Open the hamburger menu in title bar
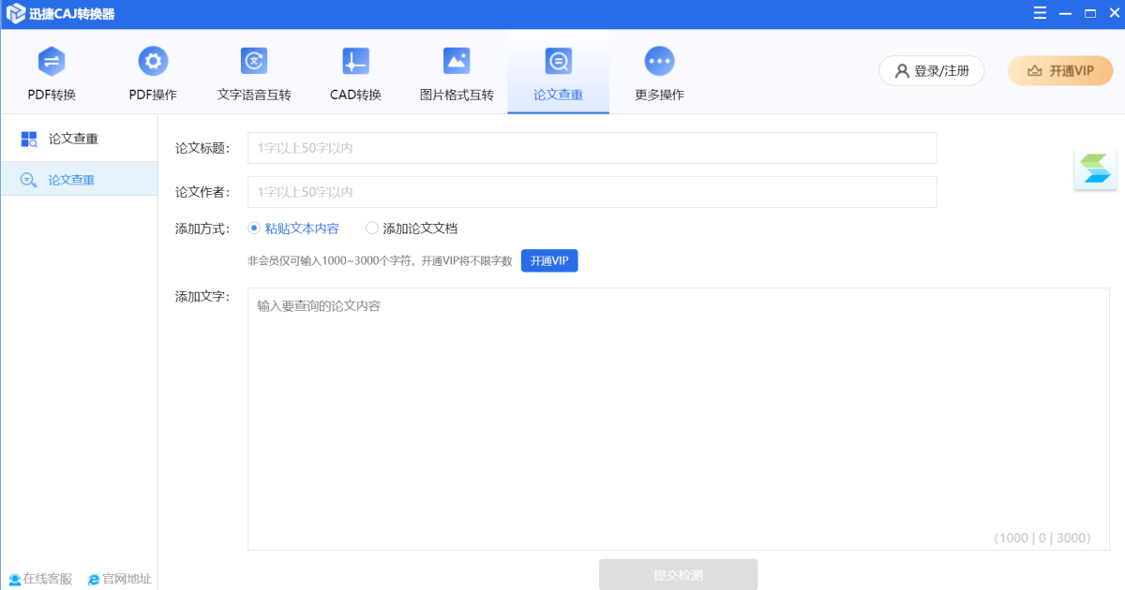The image size is (1125, 590). pyautogui.click(x=1041, y=13)
